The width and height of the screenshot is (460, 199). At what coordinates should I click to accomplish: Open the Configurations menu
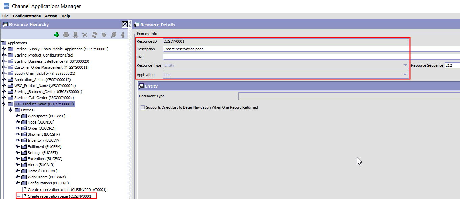coord(27,16)
